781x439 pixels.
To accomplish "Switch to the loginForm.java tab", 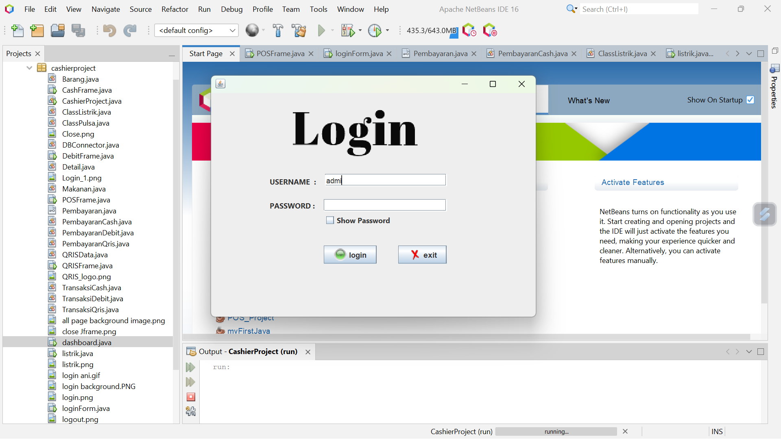I will click(x=358, y=53).
